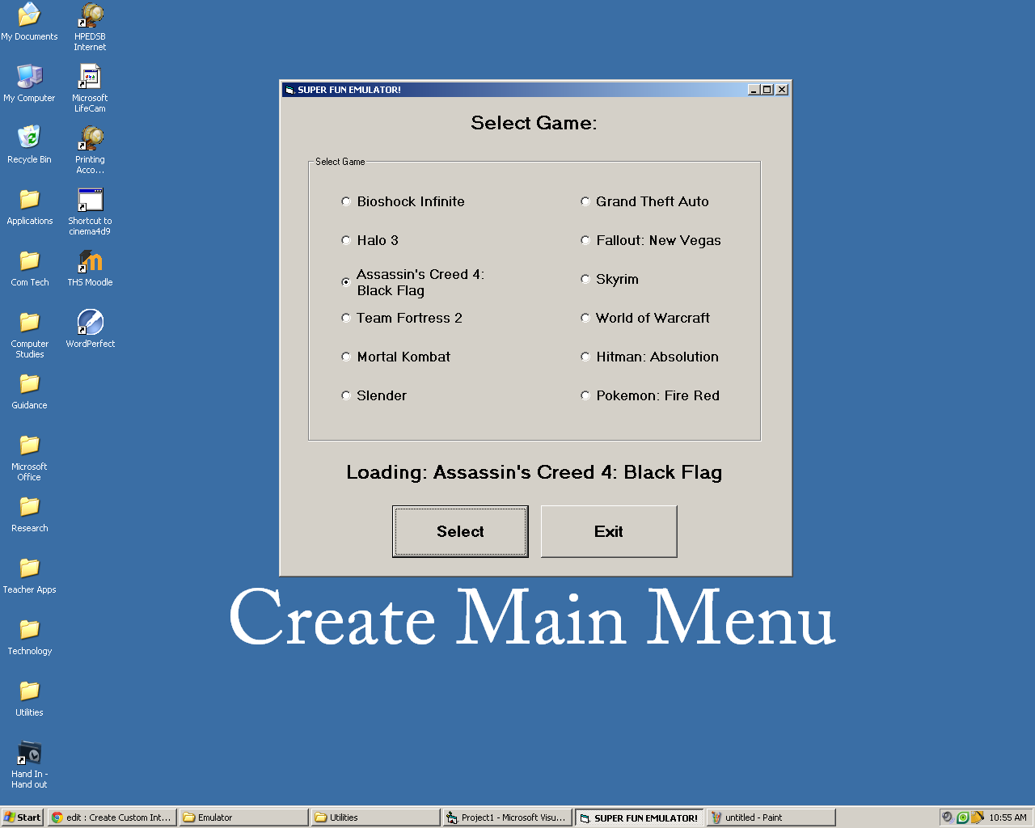Choose Halo 3 as the game
The height and width of the screenshot is (828, 1035).
346,240
